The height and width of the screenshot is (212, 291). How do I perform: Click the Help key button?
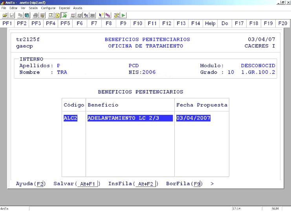click(x=210, y=24)
